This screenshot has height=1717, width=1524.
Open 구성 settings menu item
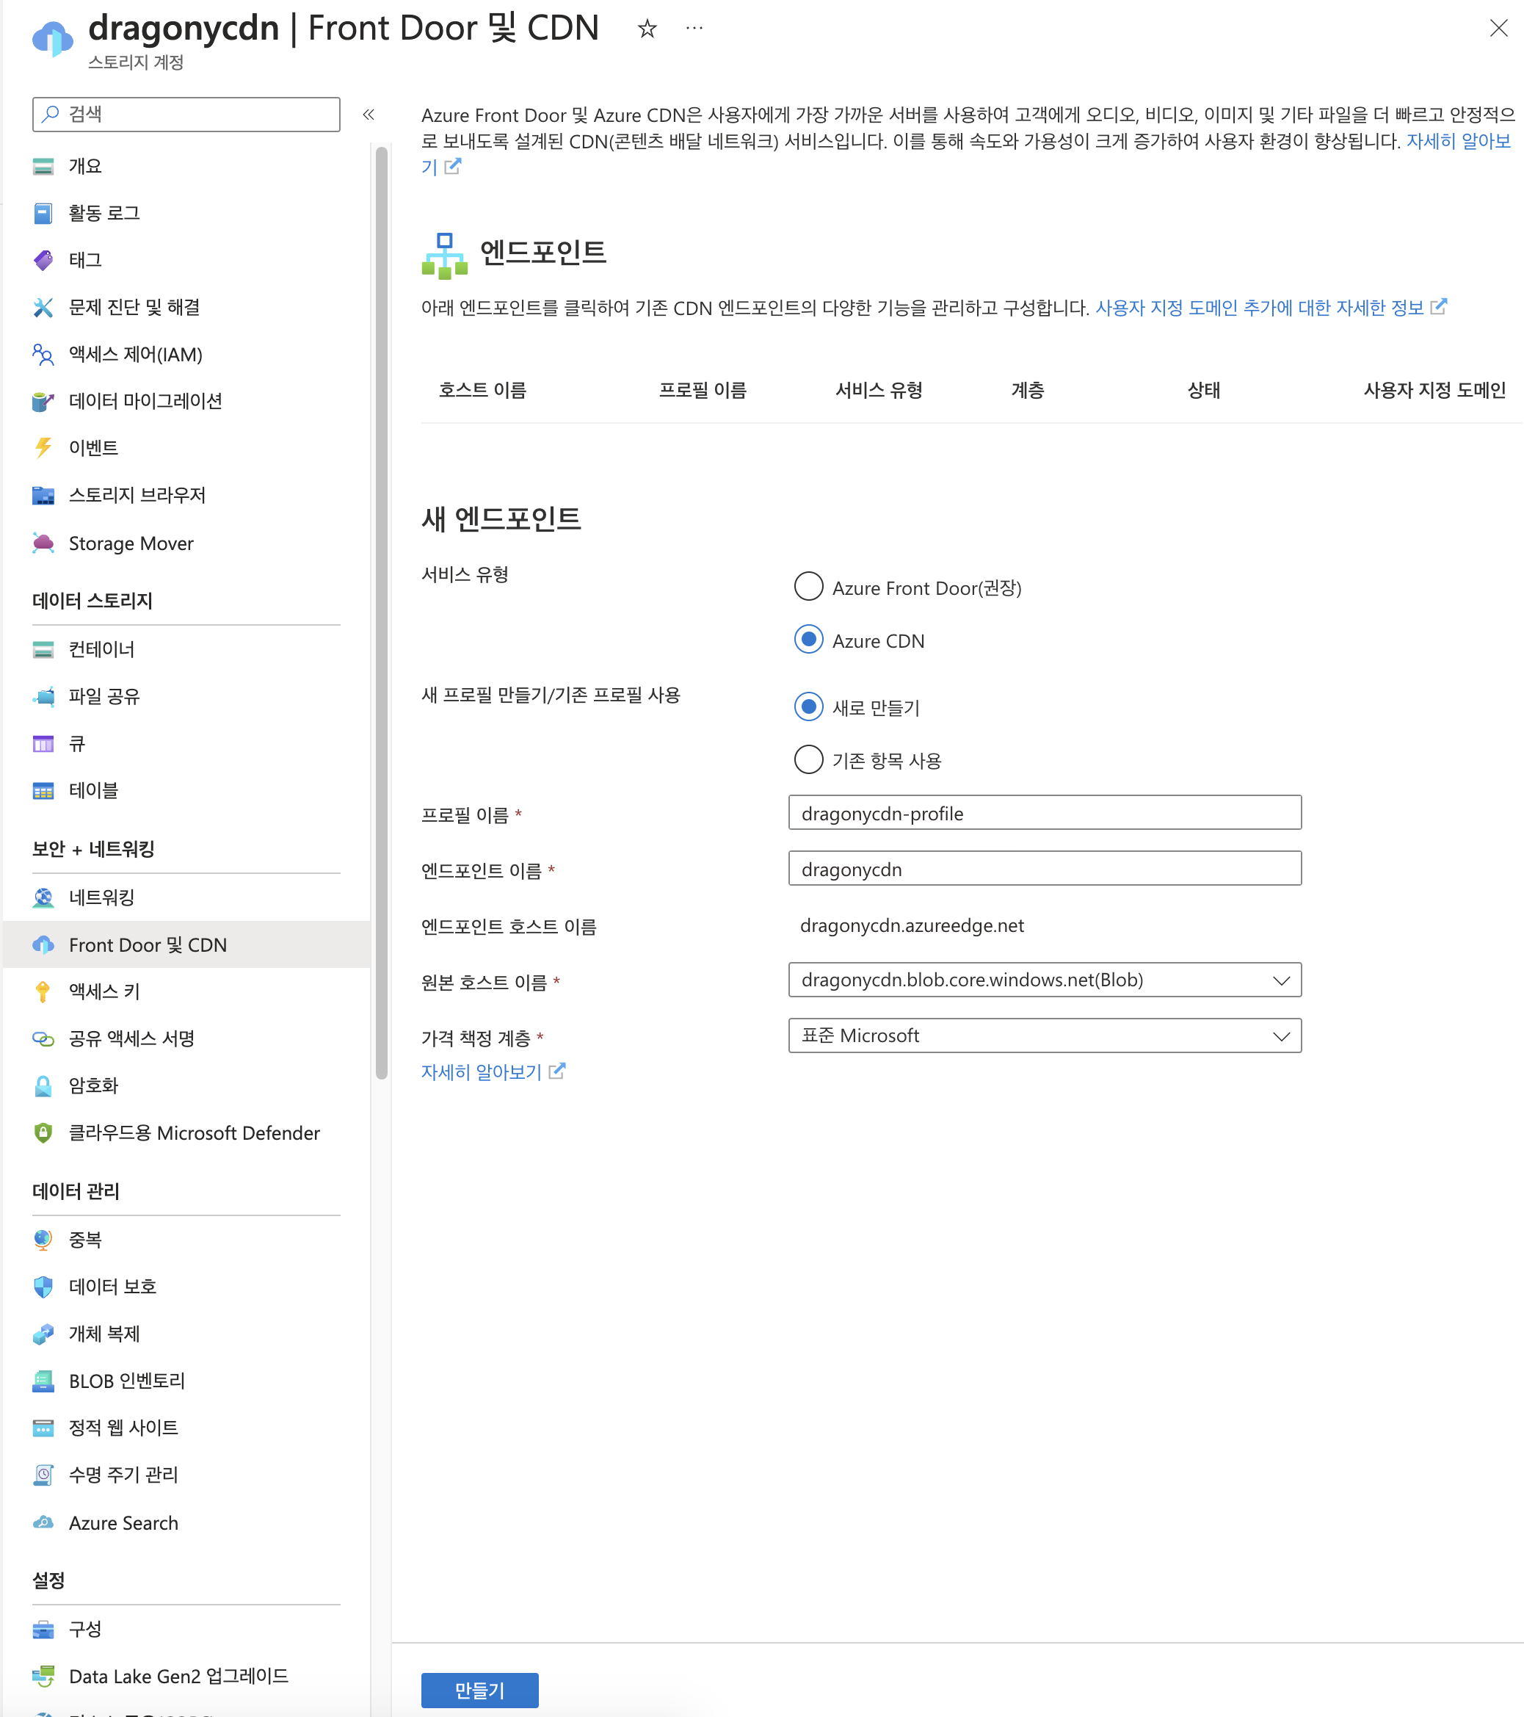click(186, 1630)
